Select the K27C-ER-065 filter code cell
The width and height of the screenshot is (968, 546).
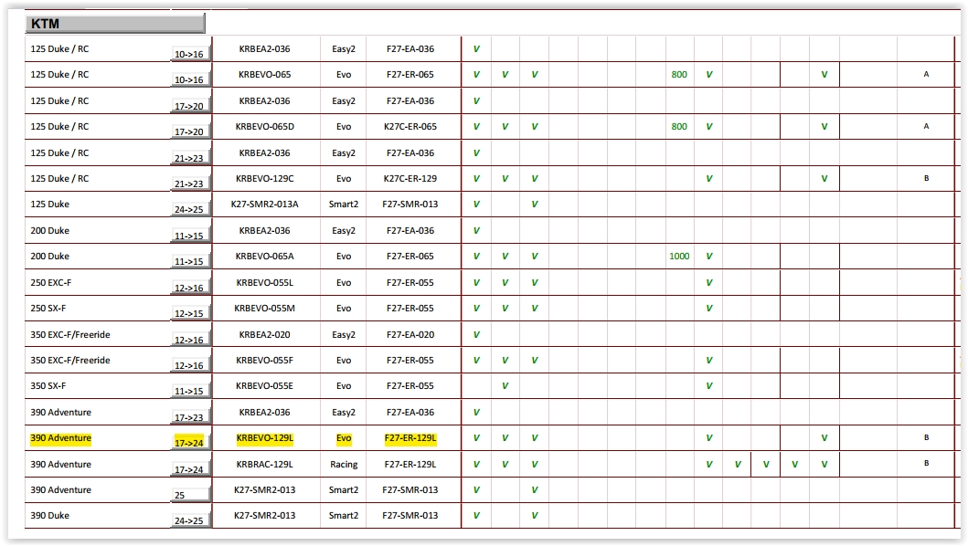coord(410,127)
